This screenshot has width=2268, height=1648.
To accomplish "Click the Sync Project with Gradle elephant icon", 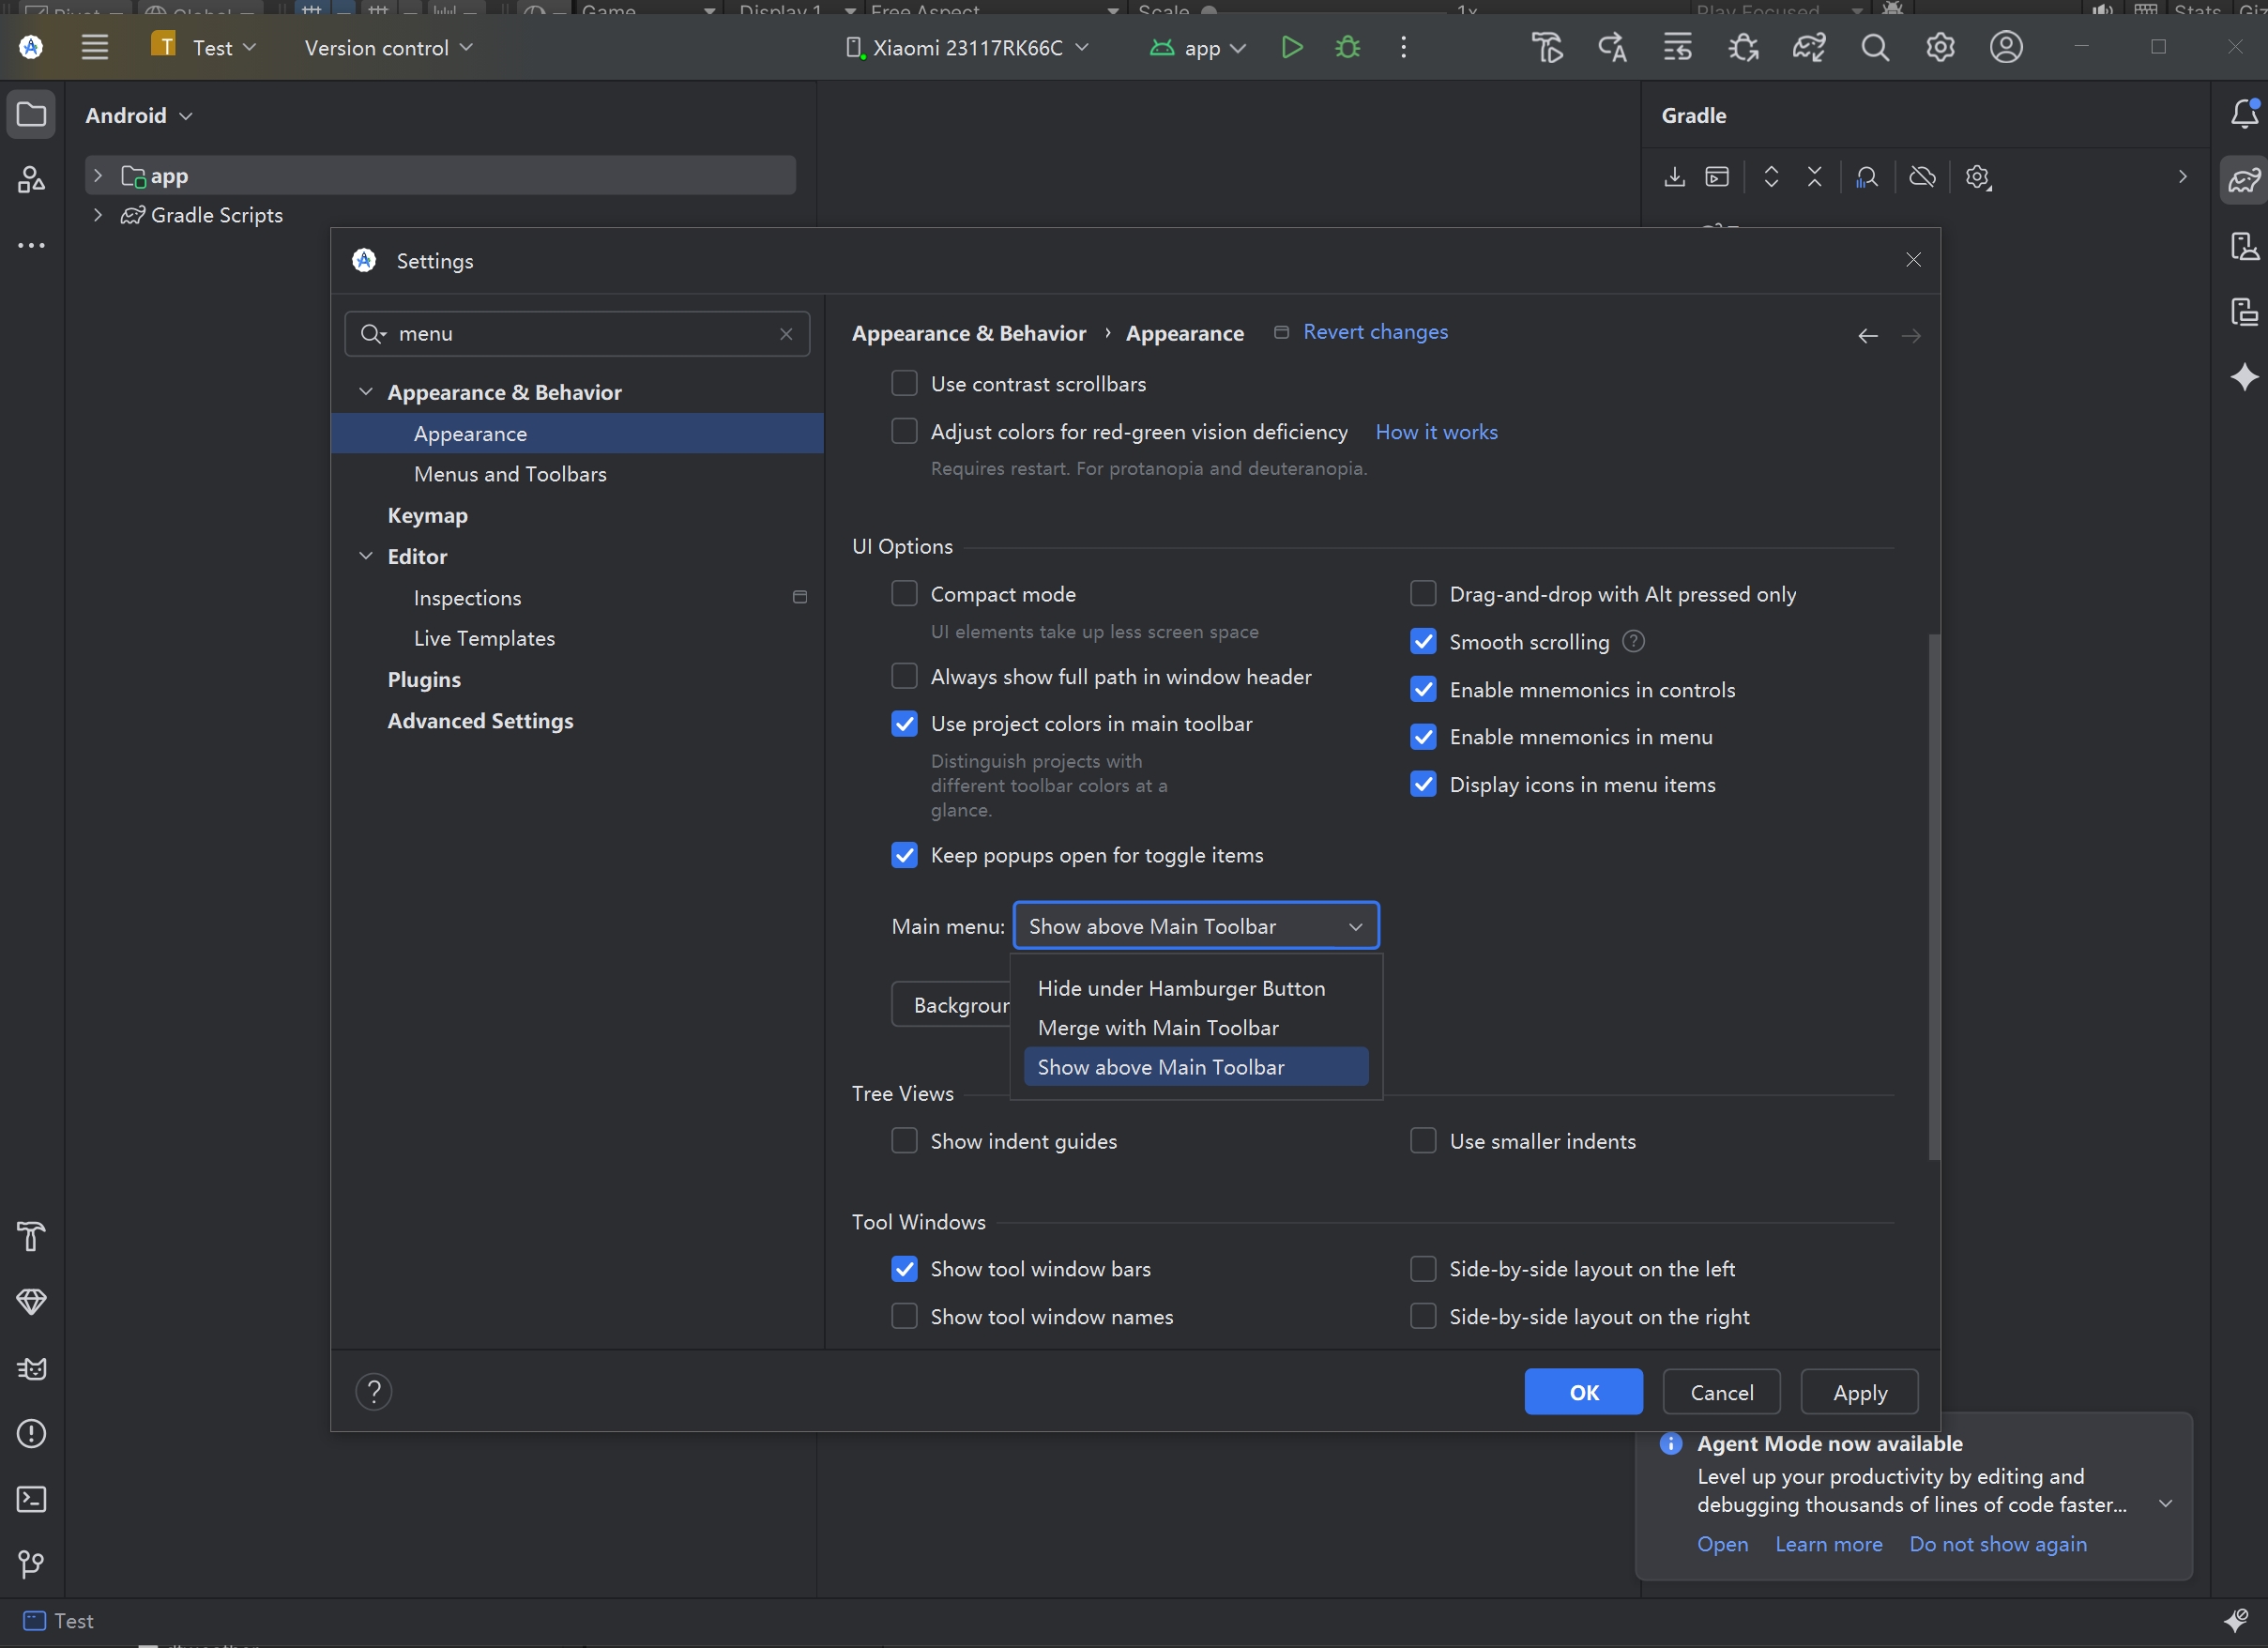I will (x=1808, y=47).
